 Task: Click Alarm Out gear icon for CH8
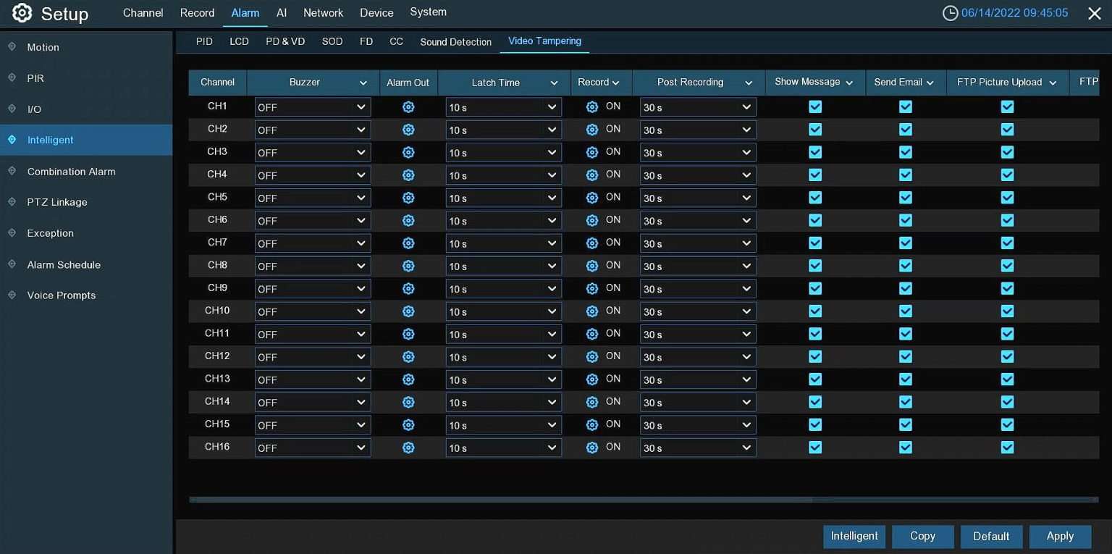tap(408, 266)
